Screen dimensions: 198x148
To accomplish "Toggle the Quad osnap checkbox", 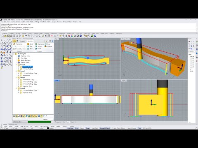I will tap(44, 127).
